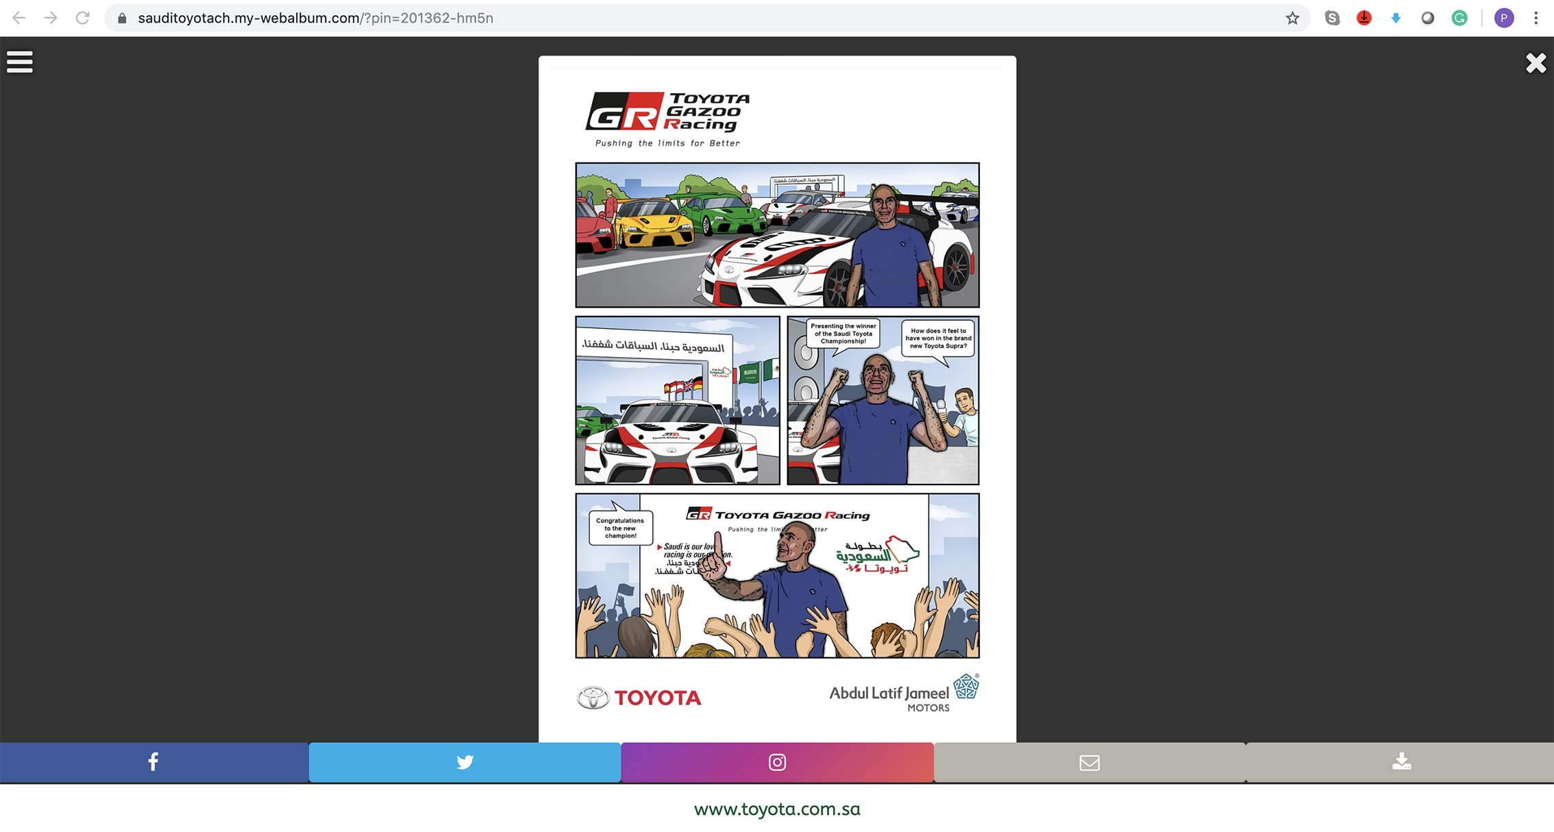Bookmark this page with the star
Image resolution: width=1554 pixels, height=832 pixels.
(x=1292, y=19)
